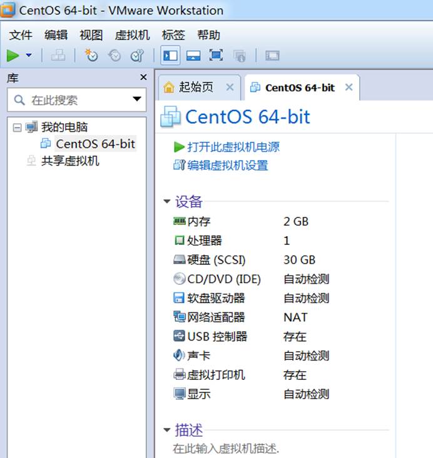
Task: Toggle the library sidebar view icon
Action: point(170,55)
